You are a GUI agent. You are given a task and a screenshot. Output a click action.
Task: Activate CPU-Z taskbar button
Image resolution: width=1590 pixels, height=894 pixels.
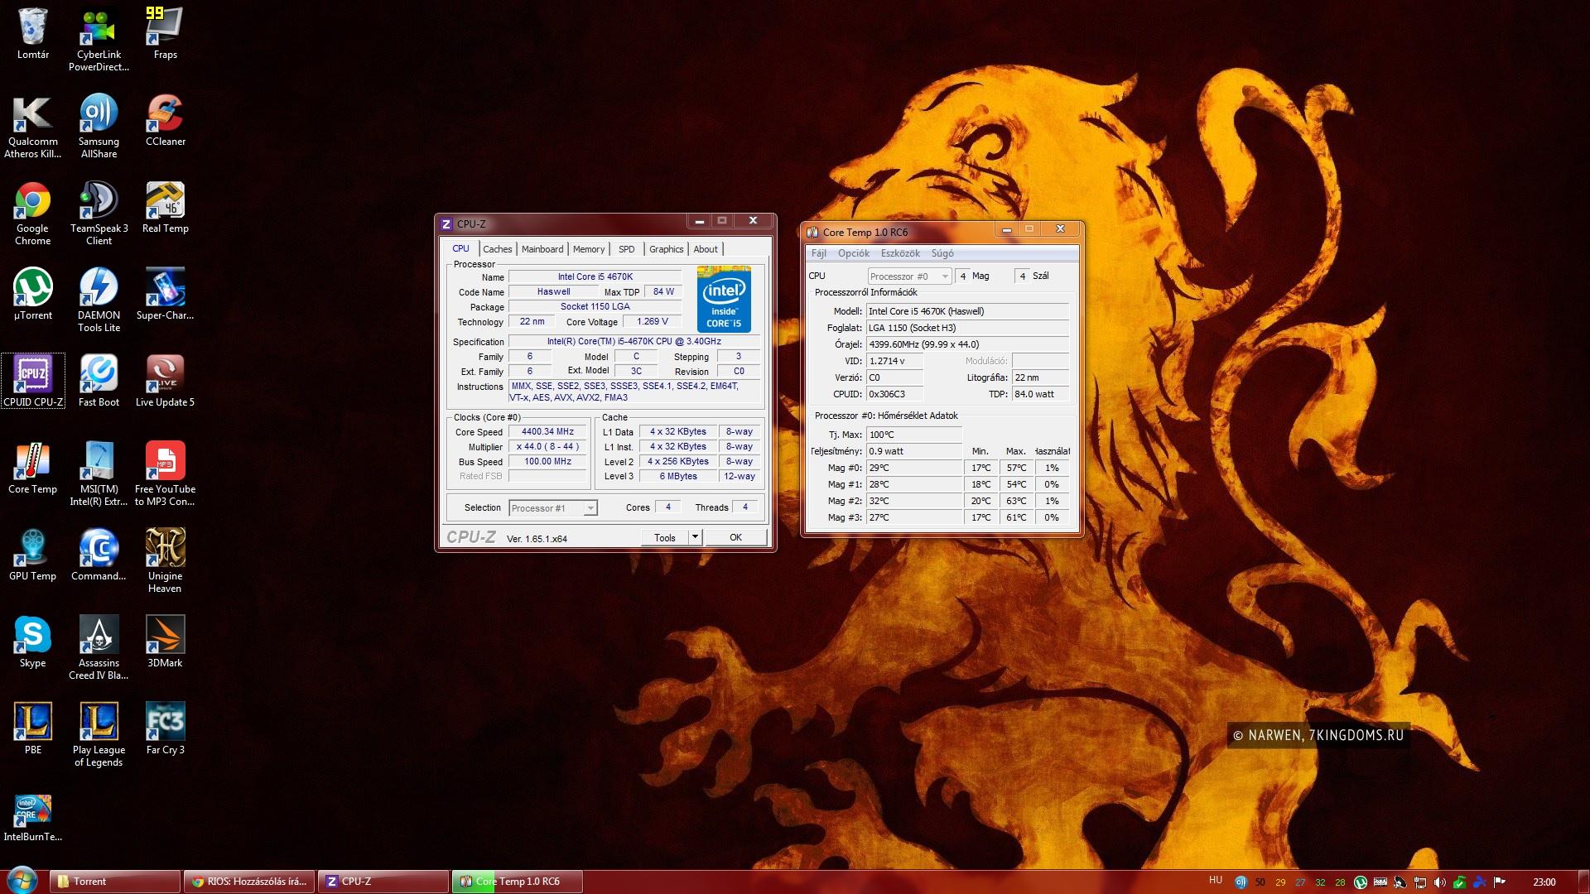pyautogui.click(x=383, y=882)
